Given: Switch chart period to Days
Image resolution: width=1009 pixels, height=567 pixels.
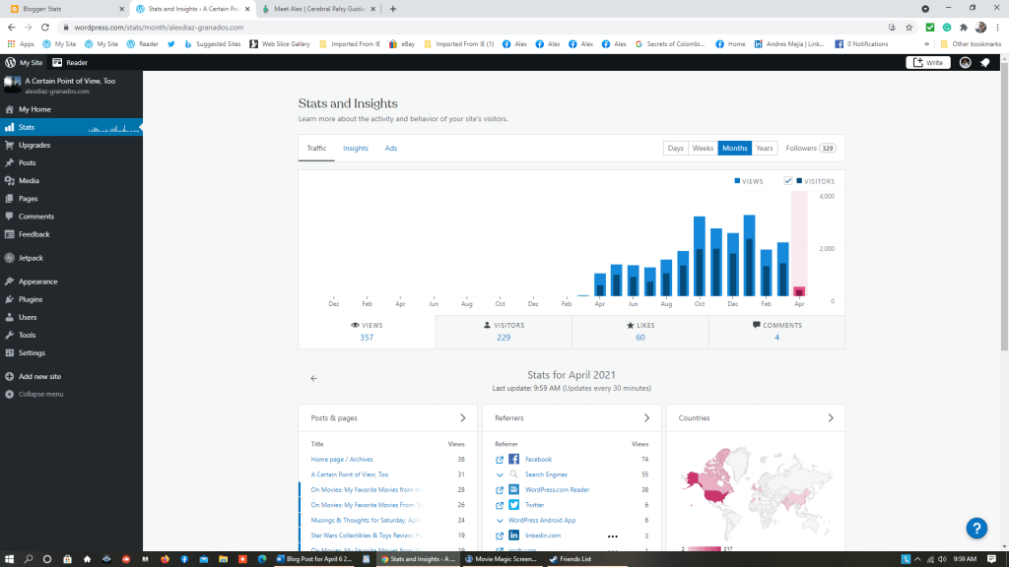Looking at the screenshot, I should pyautogui.click(x=675, y=149).
